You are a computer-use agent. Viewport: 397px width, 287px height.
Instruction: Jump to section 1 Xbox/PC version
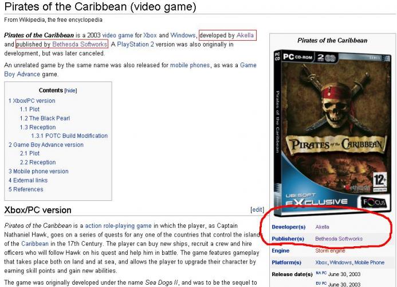[x=32, y=101]
